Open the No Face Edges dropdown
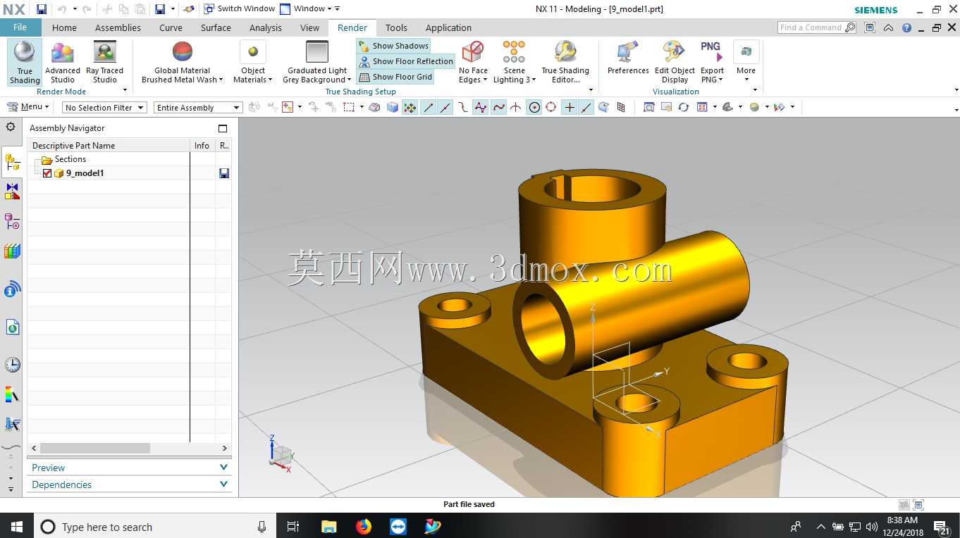960x538 pixels. 473,62
